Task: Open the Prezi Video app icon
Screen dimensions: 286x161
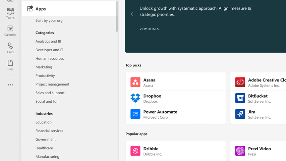Action: (x=240, y=151)
